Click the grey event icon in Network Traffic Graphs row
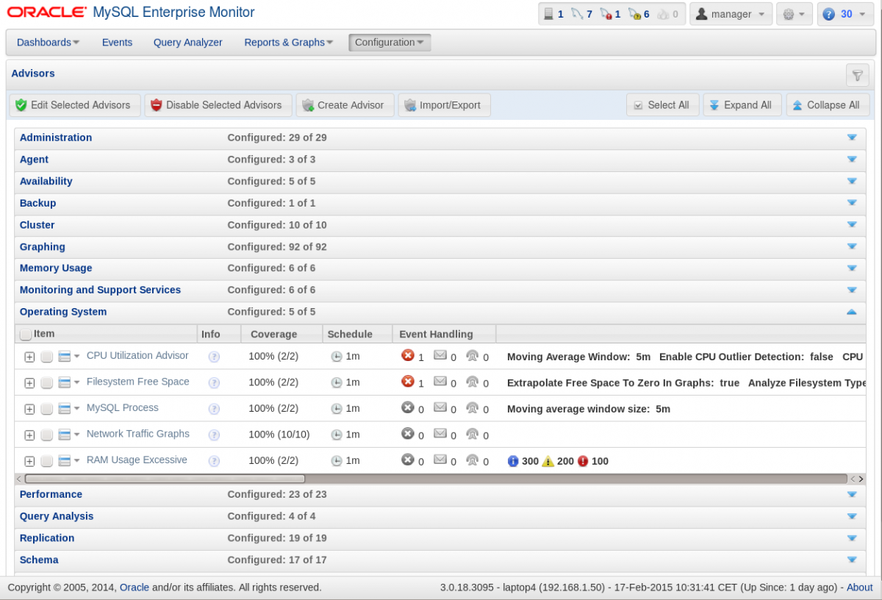This screenshot has height=600, width=882. [x=408, y=433]
